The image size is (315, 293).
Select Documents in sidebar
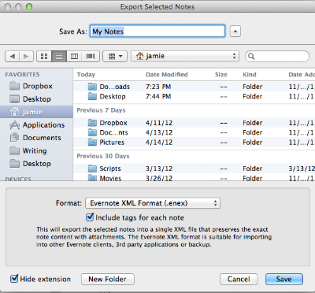click(x=36, y=138)
